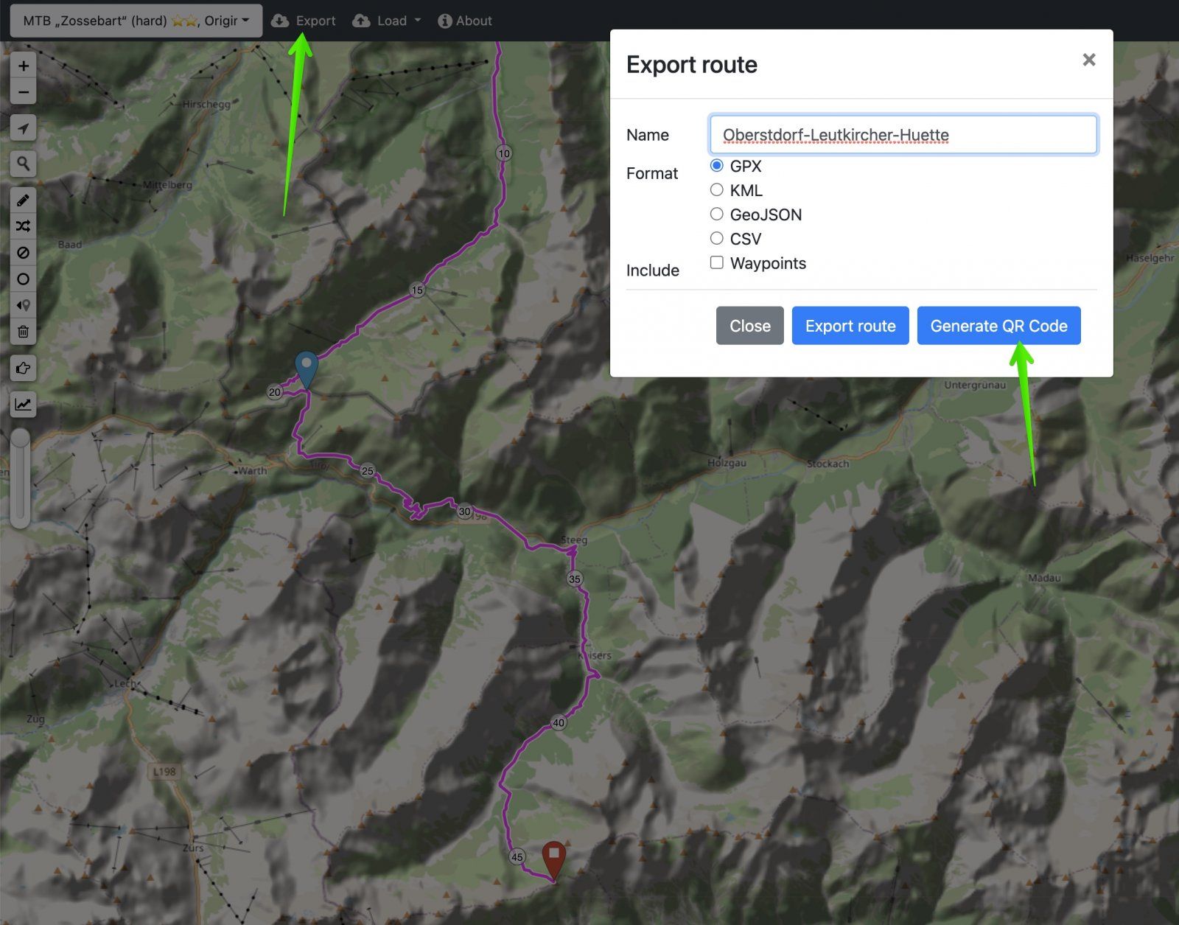1179x925 pixels.
Task: Open the elevation profile chart icon
Action: coord(23,404)
